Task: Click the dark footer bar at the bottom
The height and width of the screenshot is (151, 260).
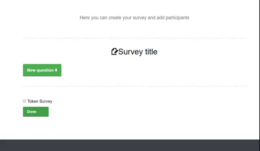Action: point(130,145)
